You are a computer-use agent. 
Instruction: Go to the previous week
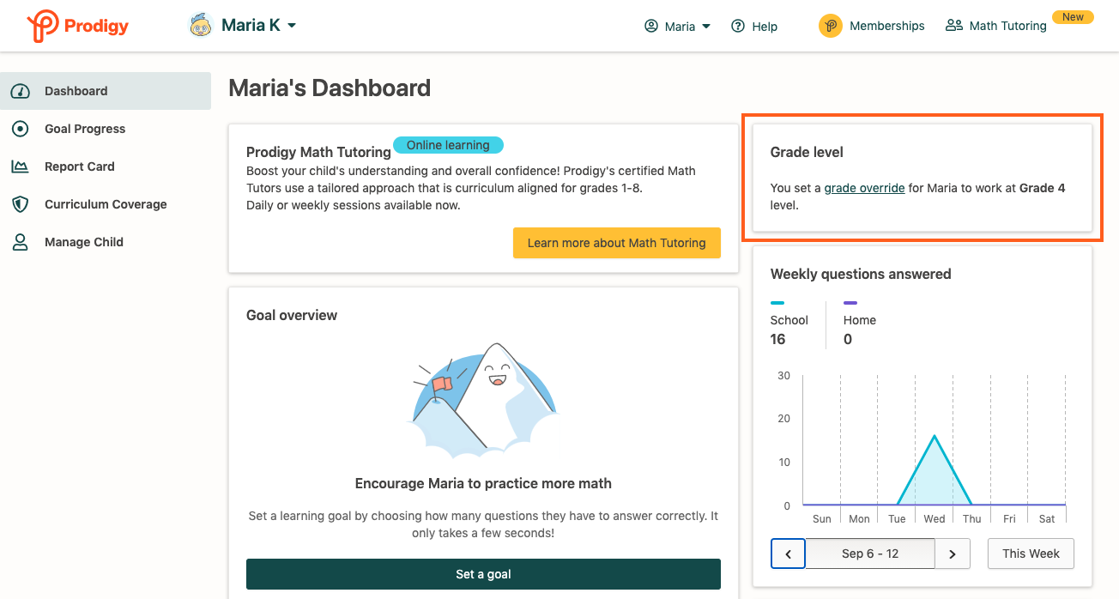click(788, 554)
